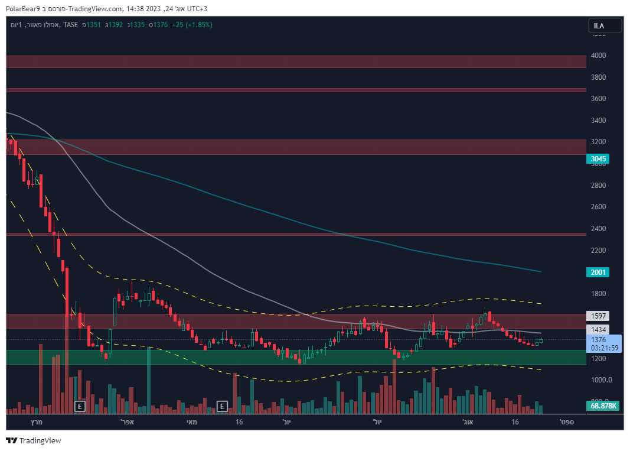630x451 pixels.
Task: Click the low value 1335 in the header
Action: 138,25
